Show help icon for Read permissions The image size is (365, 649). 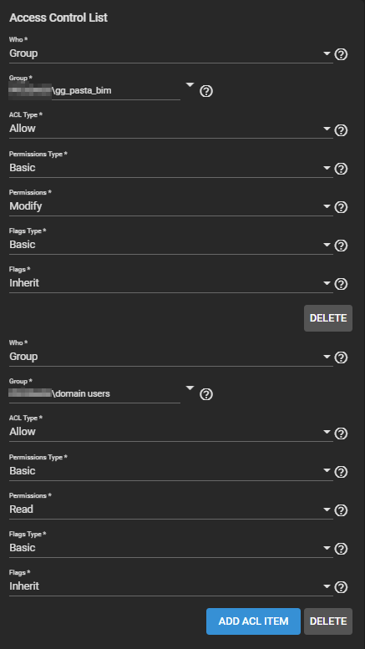click(x=341, y=510)
